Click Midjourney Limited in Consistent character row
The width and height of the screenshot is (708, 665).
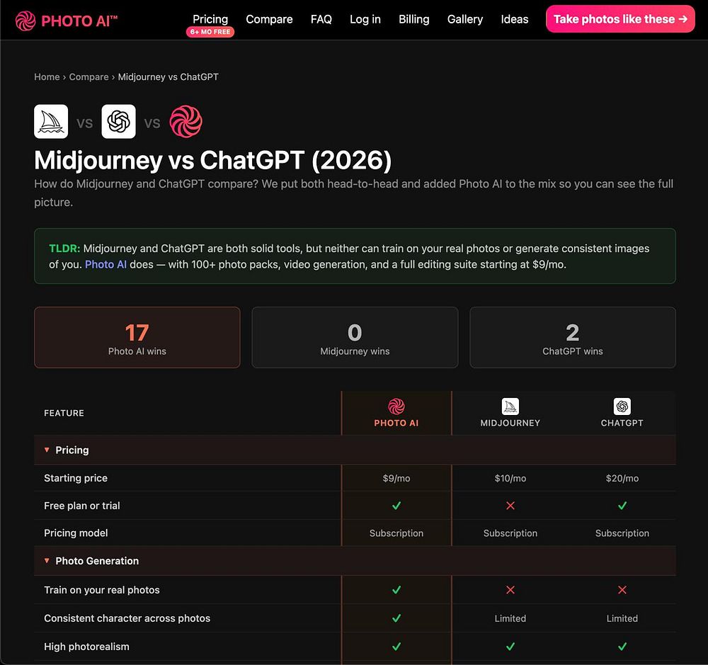(510, 618)
